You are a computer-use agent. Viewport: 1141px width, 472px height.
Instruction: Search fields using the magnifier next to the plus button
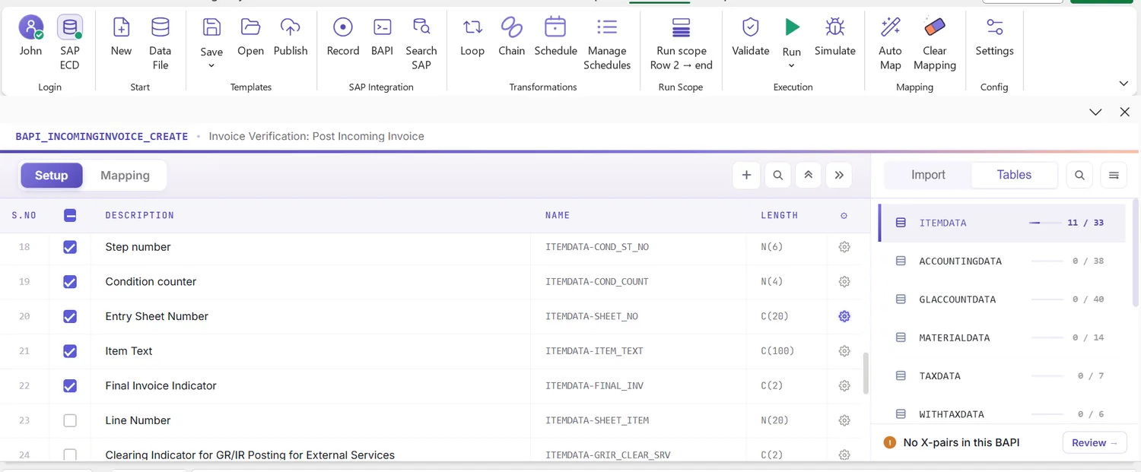tap(777, 175)
